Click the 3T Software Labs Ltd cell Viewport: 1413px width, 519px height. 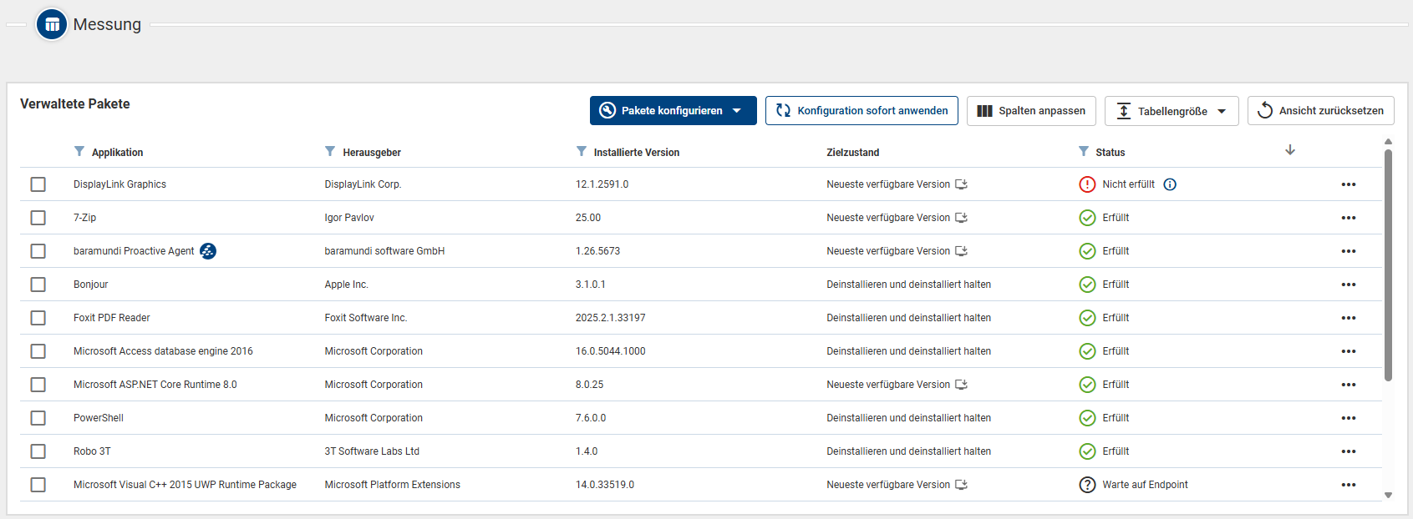click(x=372, y=451)
